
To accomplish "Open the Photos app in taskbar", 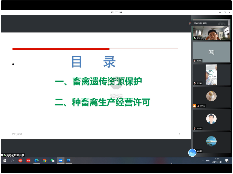I will coord(69,161).
